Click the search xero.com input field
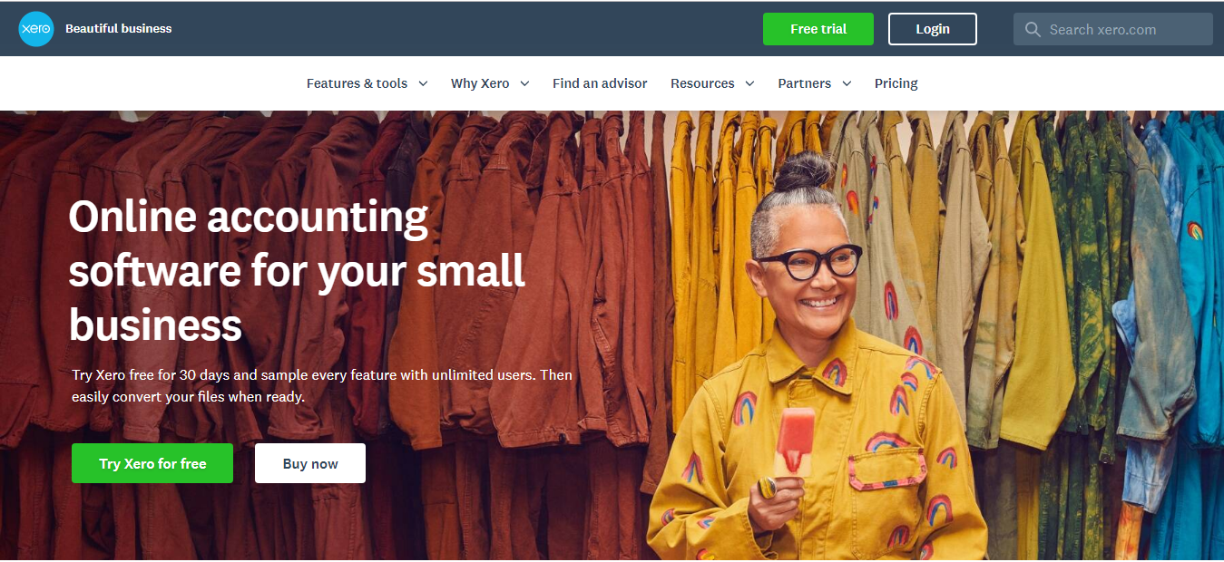Image resolution: width=1224 pixels, height=562 pixels. (1113, 29)
